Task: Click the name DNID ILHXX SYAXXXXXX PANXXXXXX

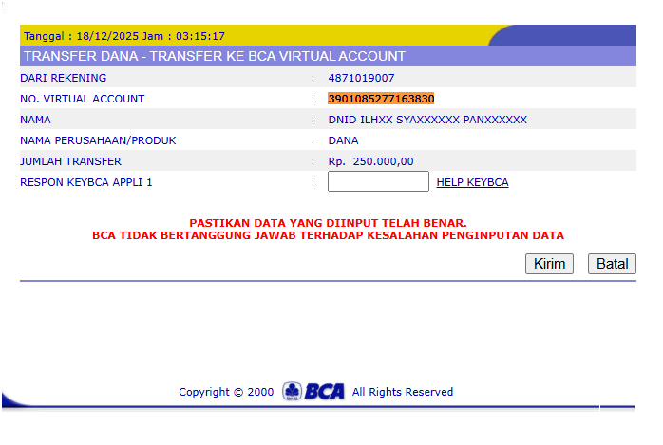Action: pos(427,120)
